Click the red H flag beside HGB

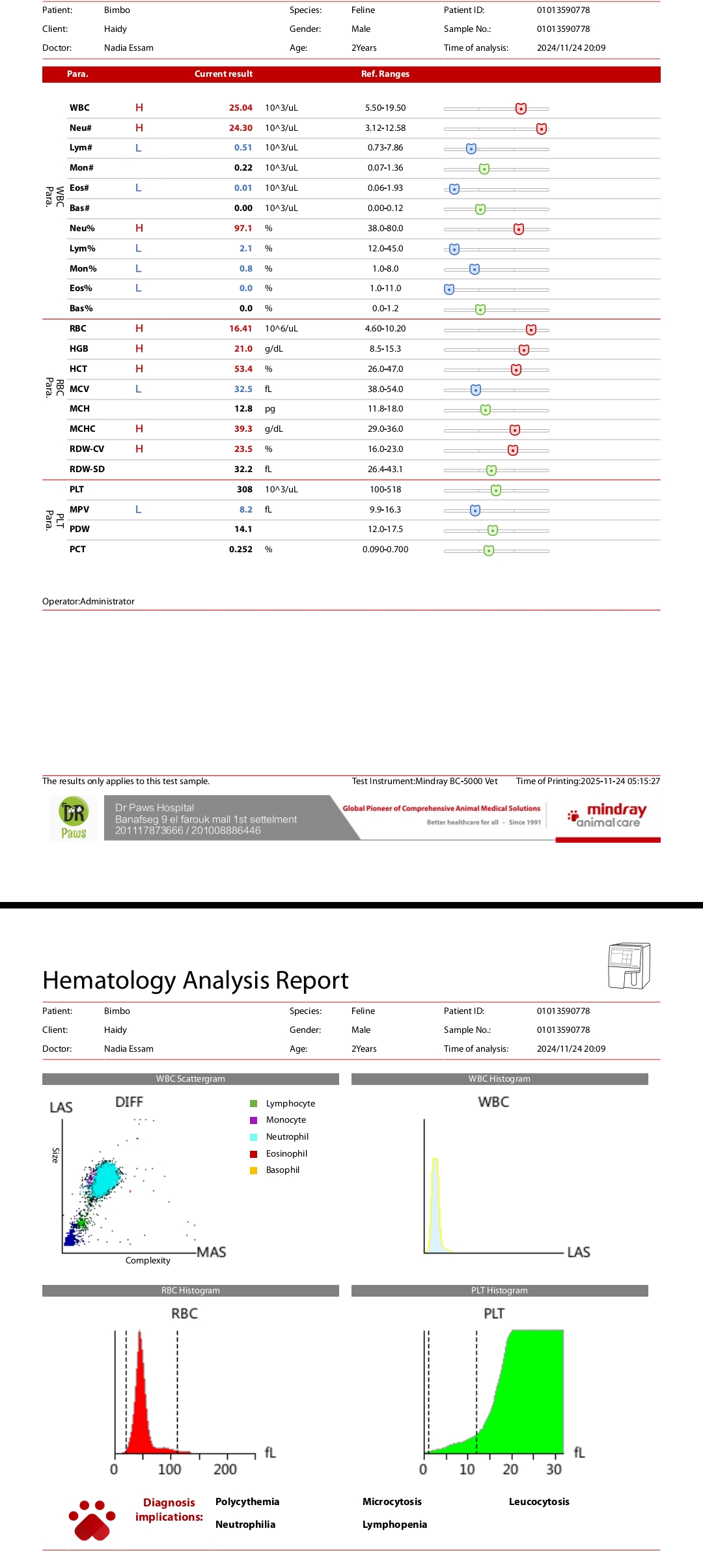[139, 349]
